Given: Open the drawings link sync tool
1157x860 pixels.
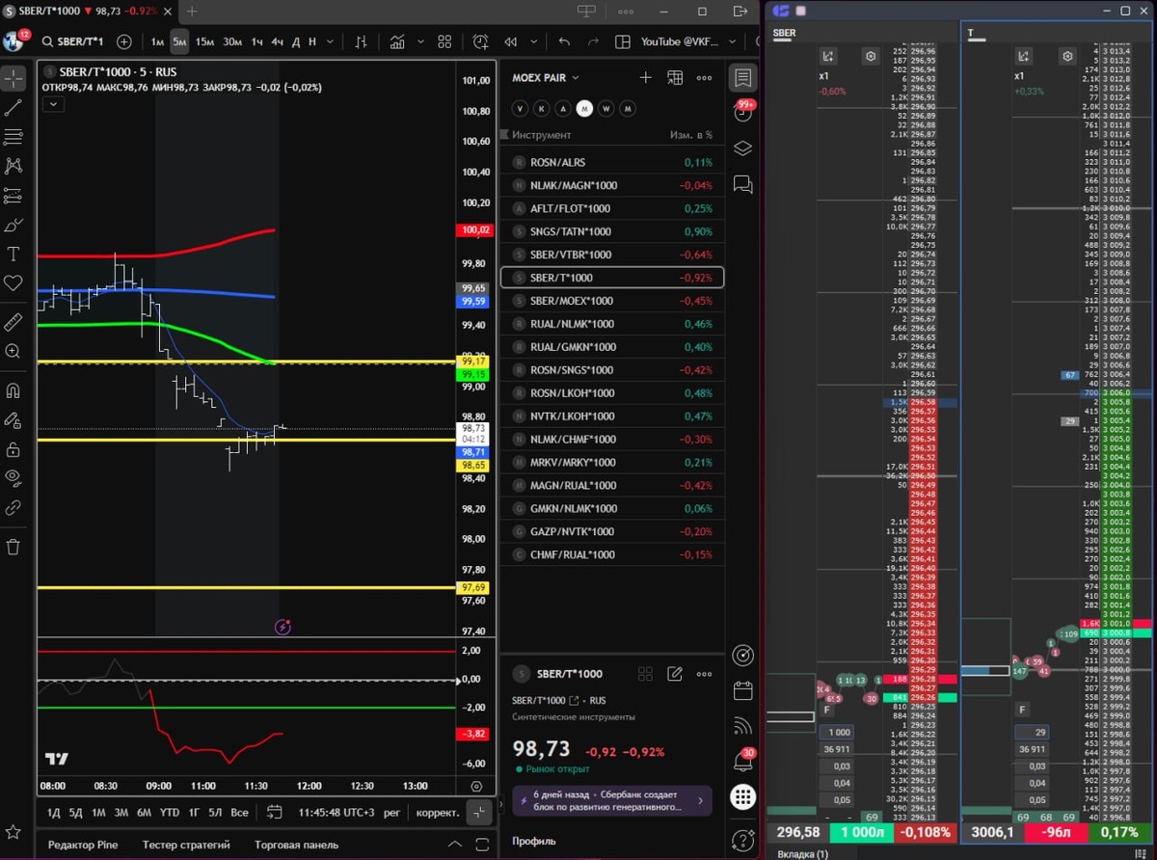Looking at the screenshot, I should click(x=13, y=507).
